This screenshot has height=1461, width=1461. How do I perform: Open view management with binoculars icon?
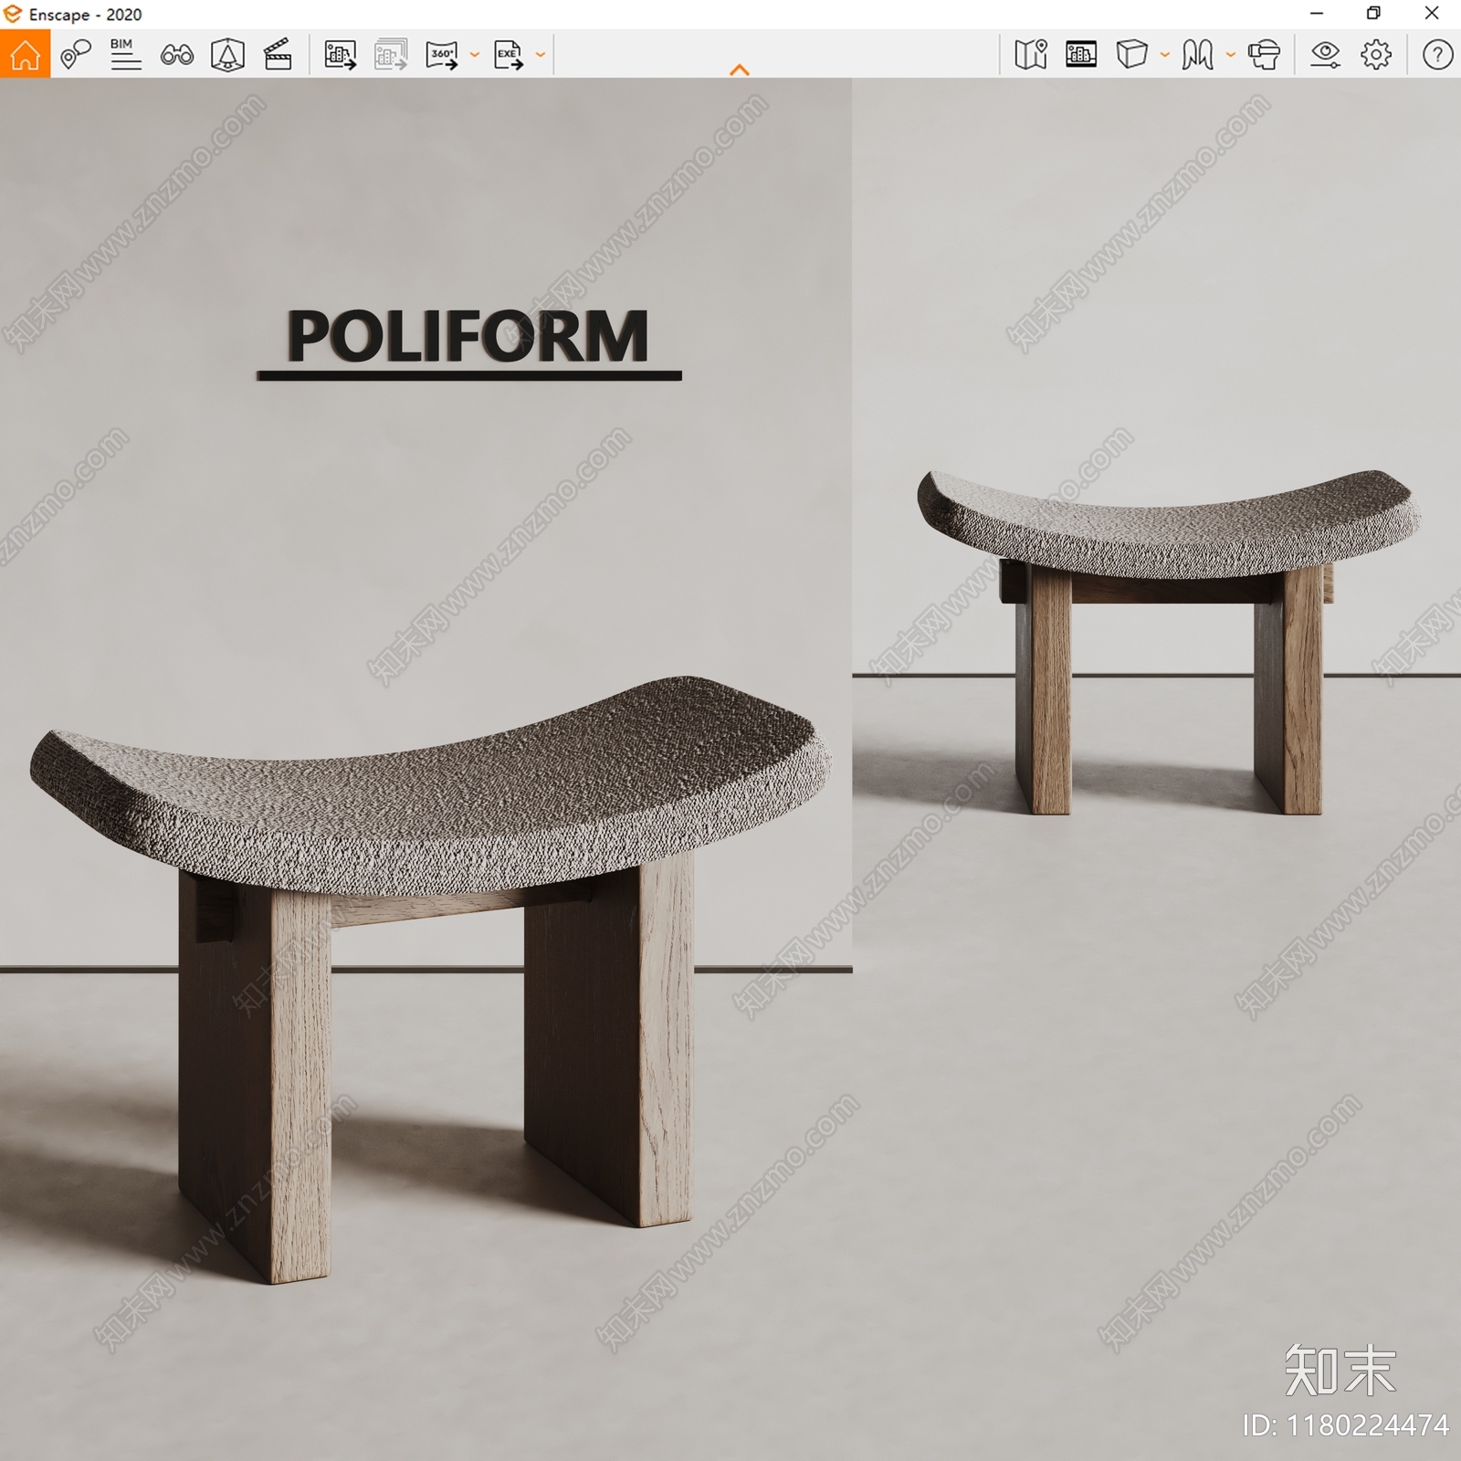point(176,56)
